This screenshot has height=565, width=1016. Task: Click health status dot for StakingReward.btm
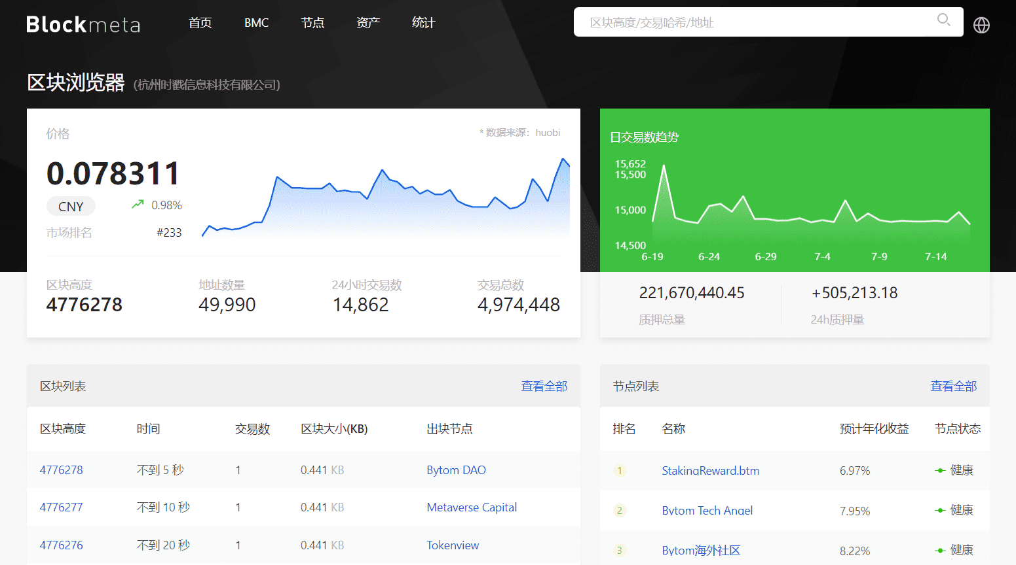(940, 470)
